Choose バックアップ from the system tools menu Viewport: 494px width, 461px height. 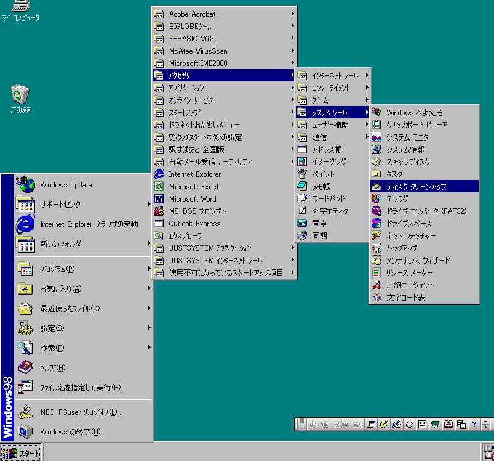click(x=424, y=248)
